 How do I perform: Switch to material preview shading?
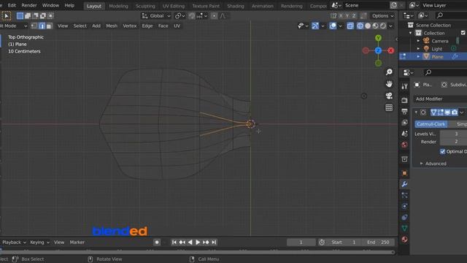coord(375,26)
